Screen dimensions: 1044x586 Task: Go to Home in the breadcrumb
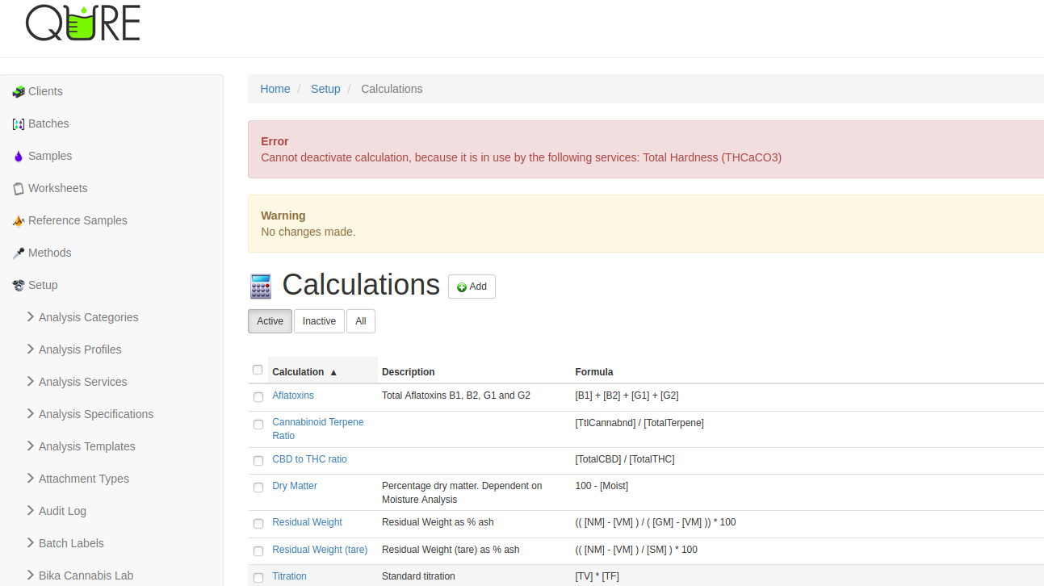pyautogui.click(x=275, y=89)
